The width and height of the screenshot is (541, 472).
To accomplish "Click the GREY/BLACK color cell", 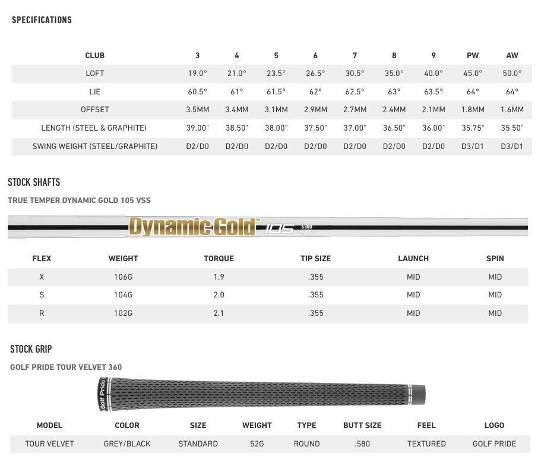I will tap(127, 444).
